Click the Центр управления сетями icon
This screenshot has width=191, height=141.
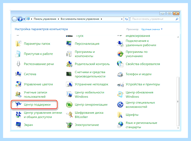click(x=18, y=115)
